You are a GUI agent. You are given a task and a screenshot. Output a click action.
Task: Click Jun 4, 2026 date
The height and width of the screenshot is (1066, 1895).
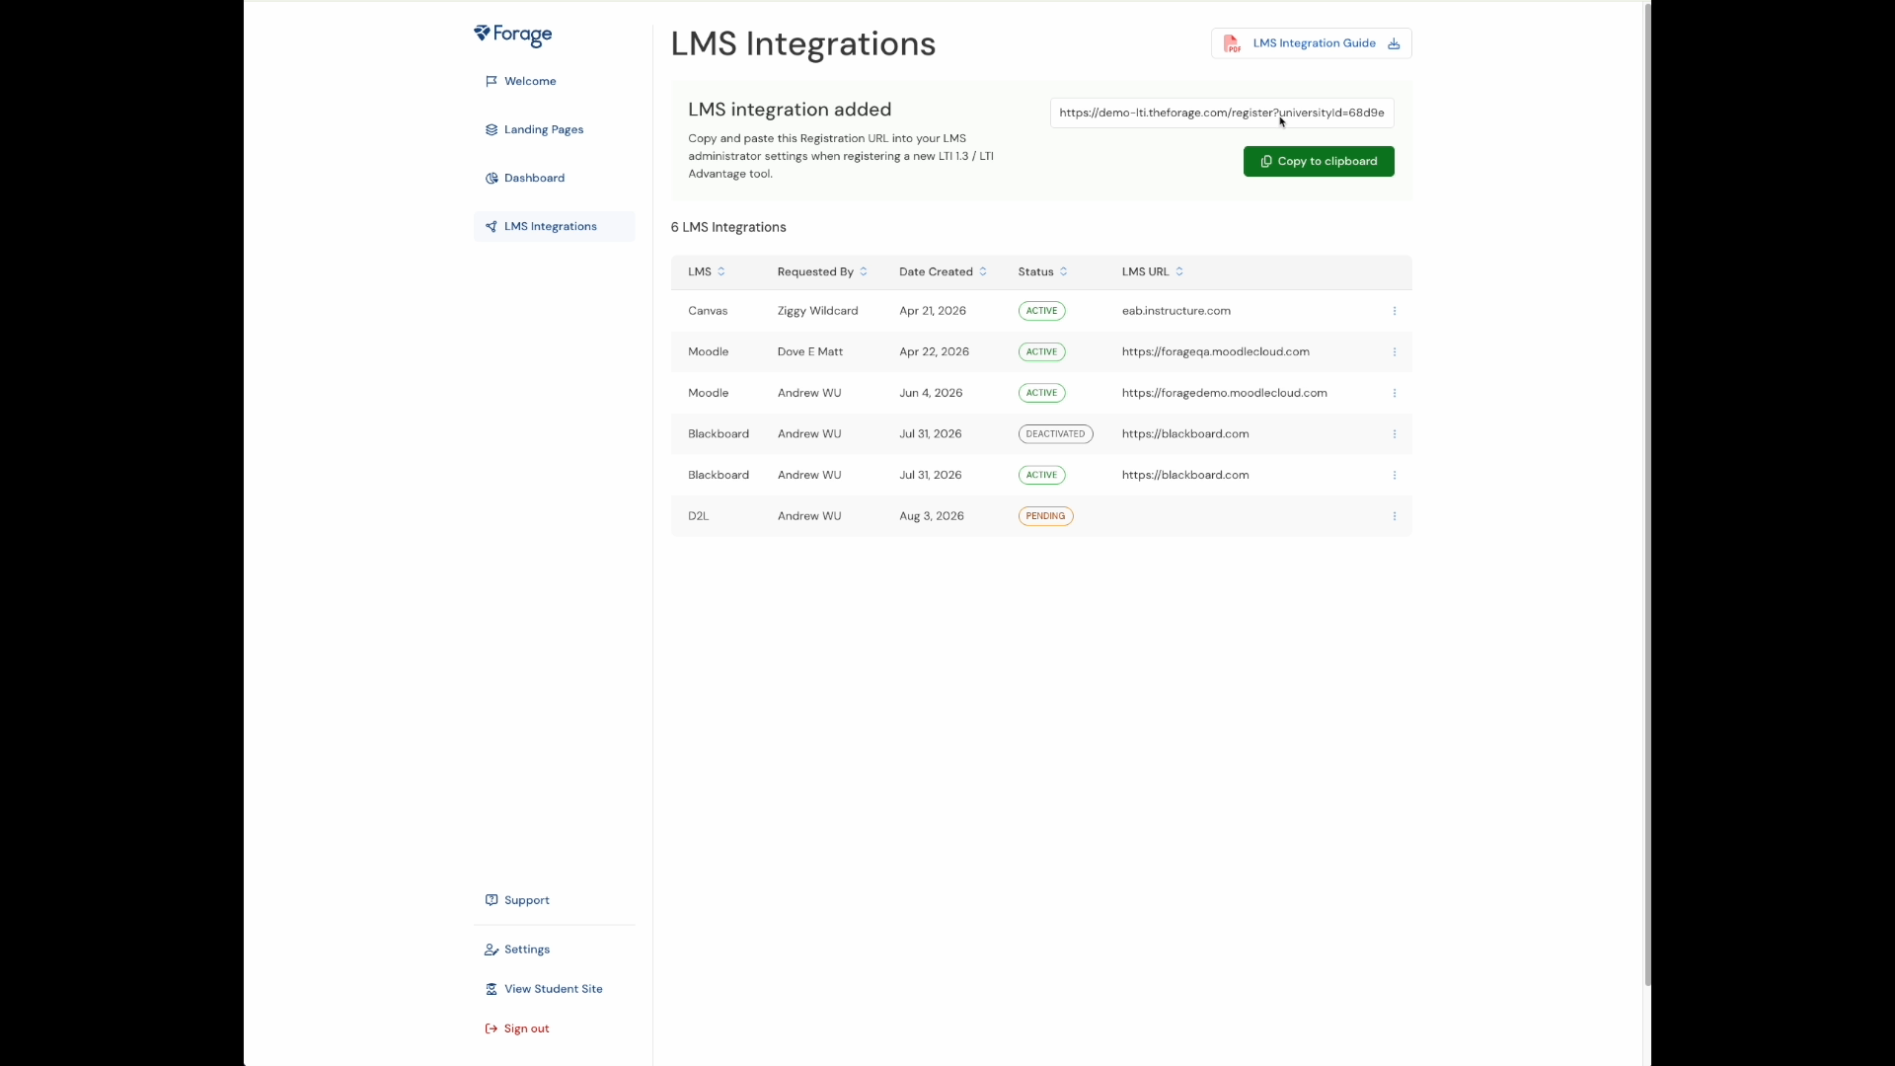tap(930, 393)
